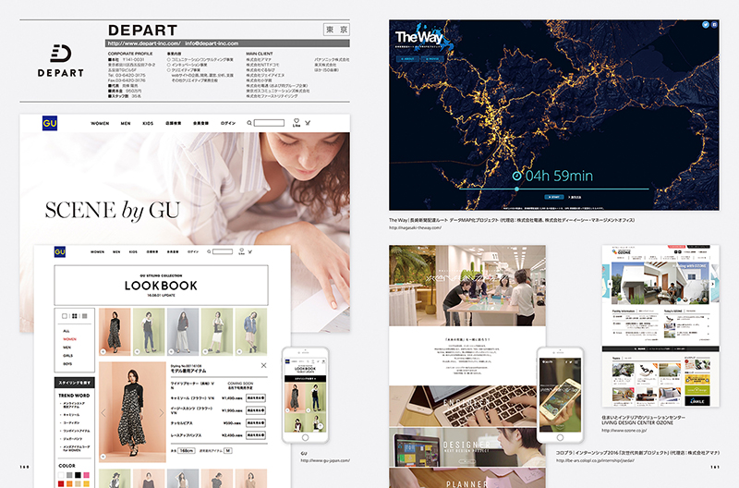Screen dimensions: 739x488
Task: Select GIRLS in the Lookbook filter list
Action: tap(67, 356)
